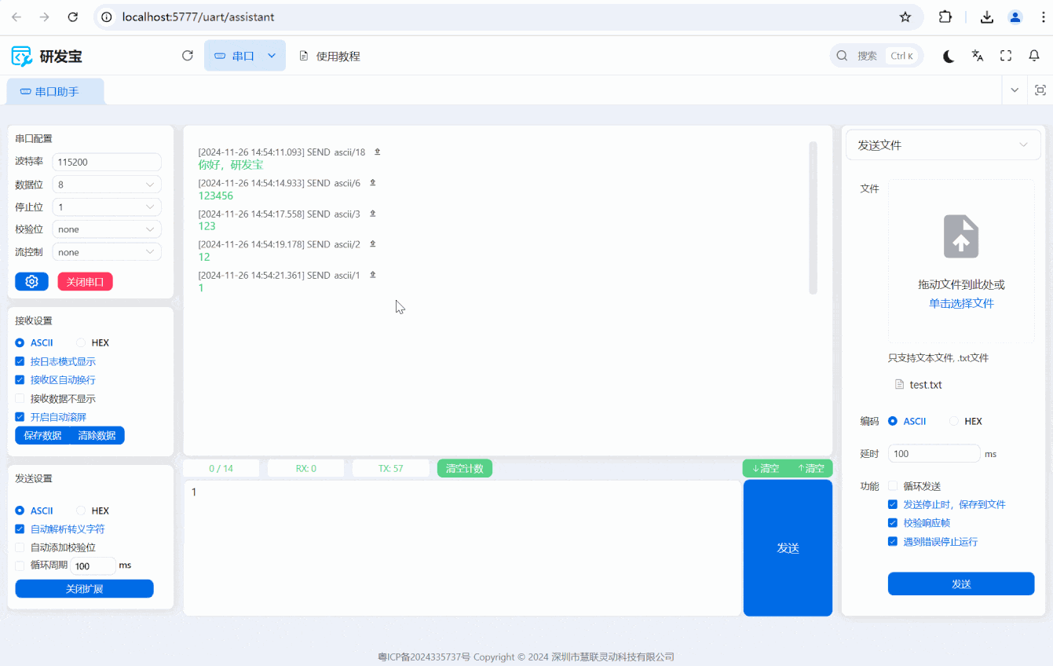Click the file upload icon in drop area
This screenshot has width=1053, height=666.
(x=960, y=236)
